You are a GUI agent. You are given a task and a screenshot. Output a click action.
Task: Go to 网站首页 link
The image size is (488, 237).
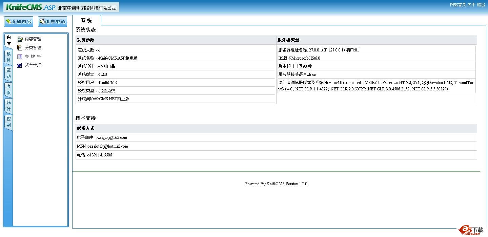tap(458, 5)
